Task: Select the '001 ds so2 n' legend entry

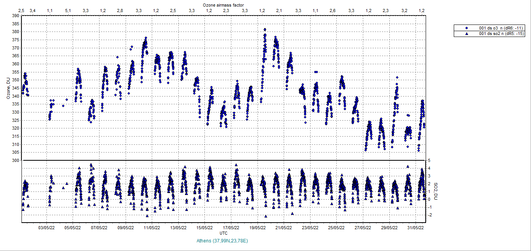Action: click(501, 34)
